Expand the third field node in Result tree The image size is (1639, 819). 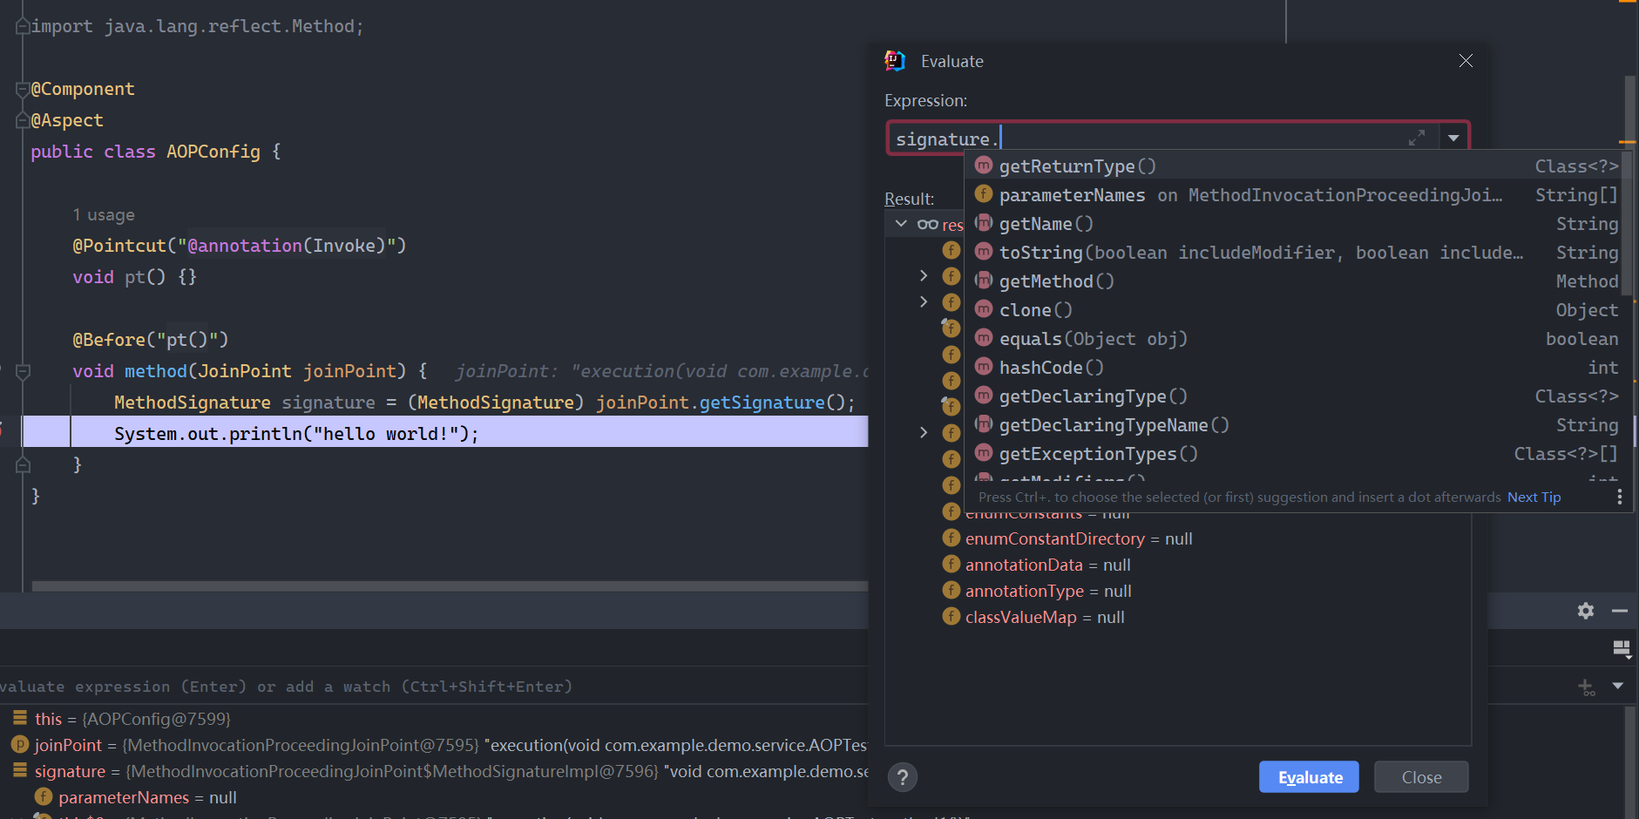[x=924, y=301]
